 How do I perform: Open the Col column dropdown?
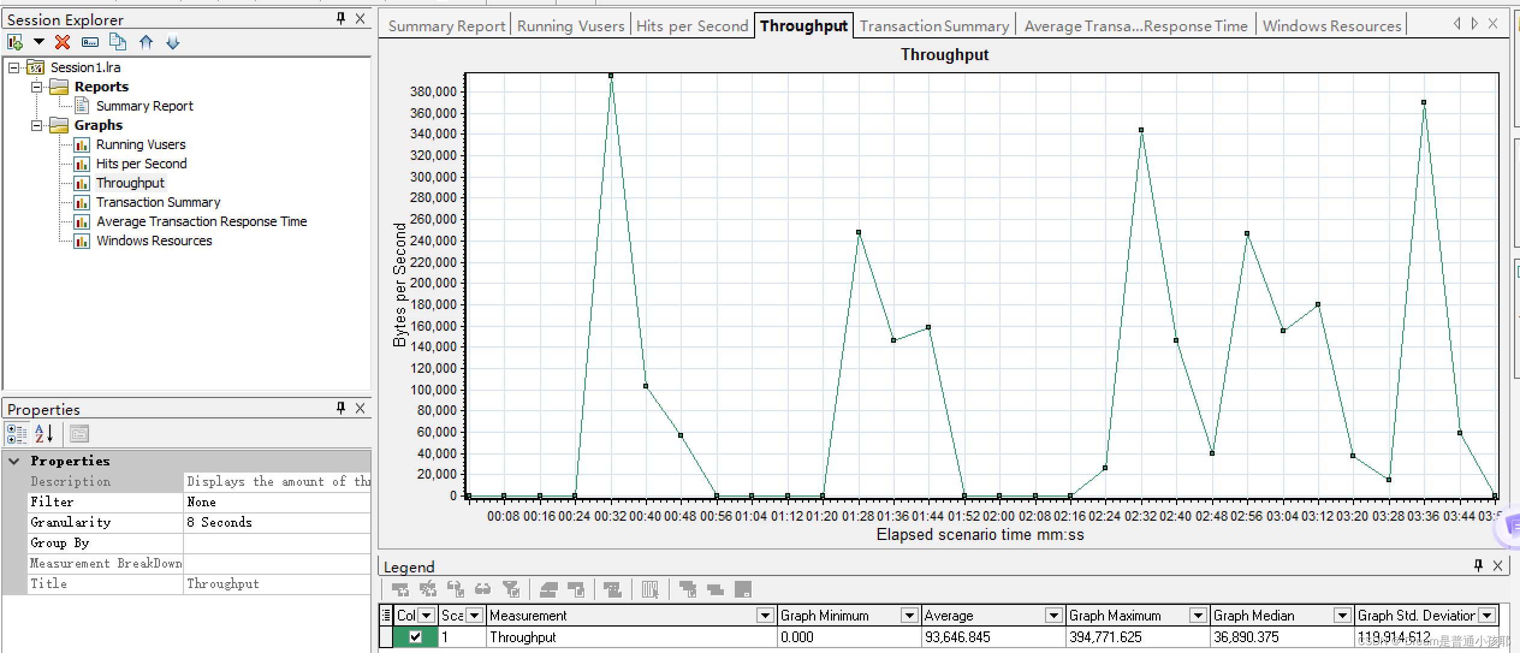(426, 615)
